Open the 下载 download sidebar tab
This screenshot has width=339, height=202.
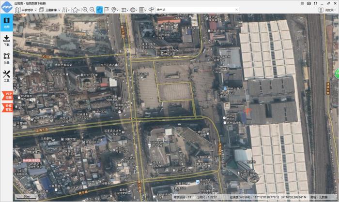tap(6, 41)
